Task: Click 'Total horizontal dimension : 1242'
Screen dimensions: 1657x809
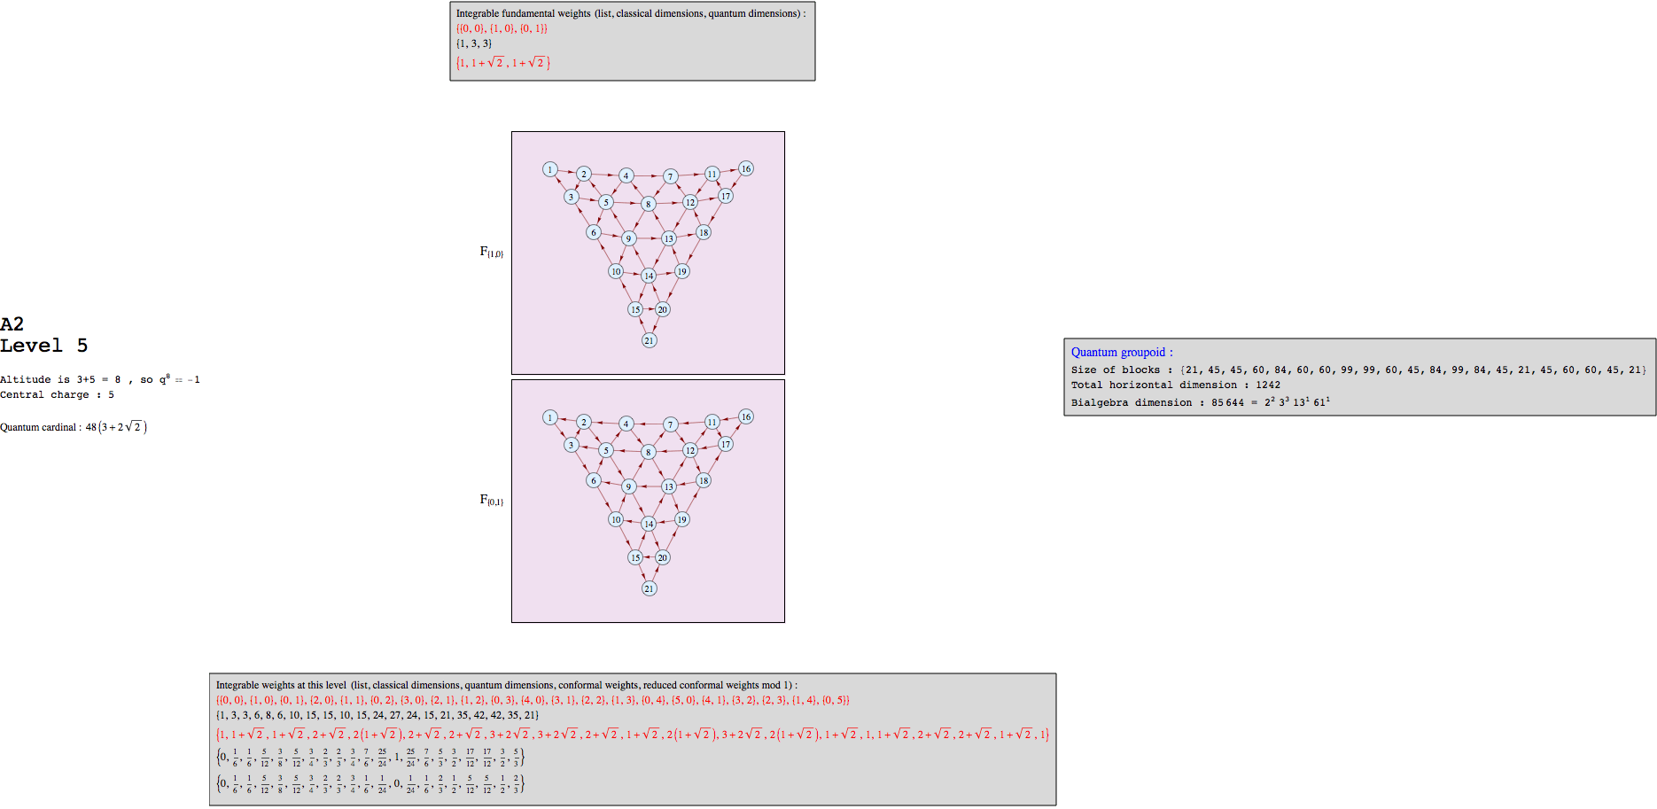Action: pos(1176,385)
